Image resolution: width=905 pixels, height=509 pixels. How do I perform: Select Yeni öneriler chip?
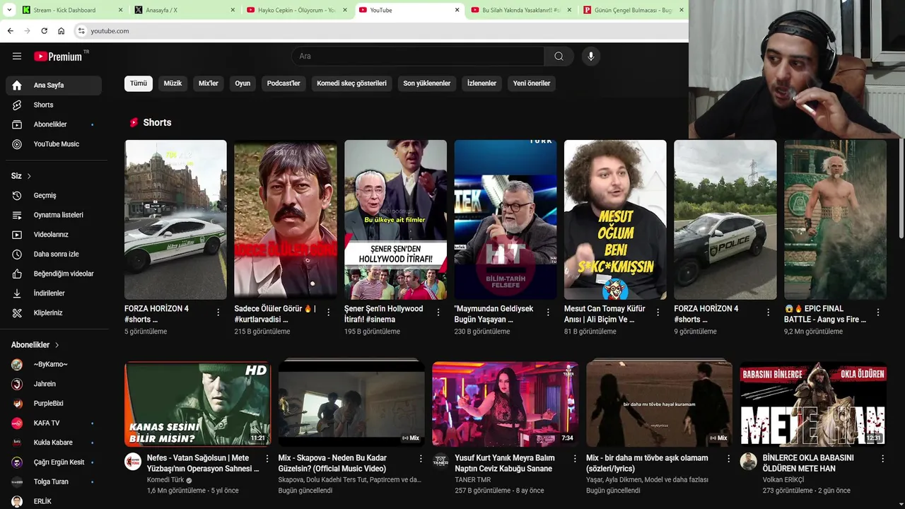[532, 83]
